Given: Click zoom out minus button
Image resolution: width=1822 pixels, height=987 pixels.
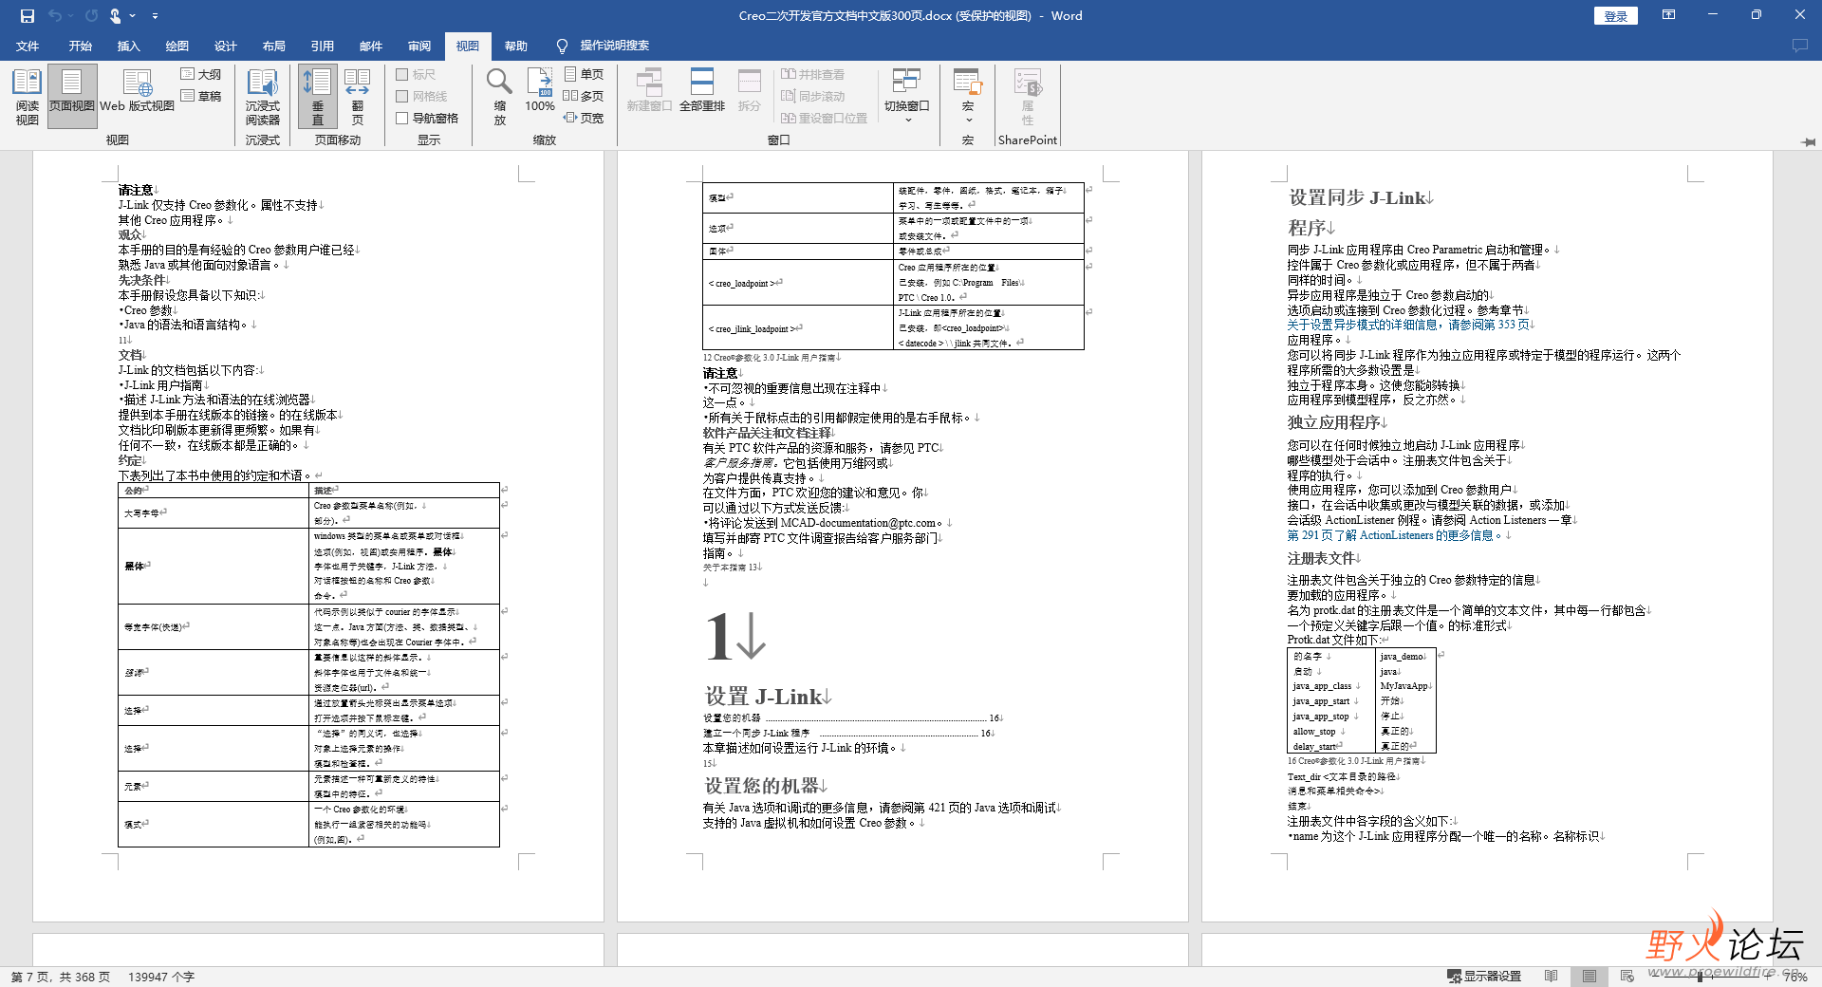Looking at the screenshot, I should coord(1654,976).
